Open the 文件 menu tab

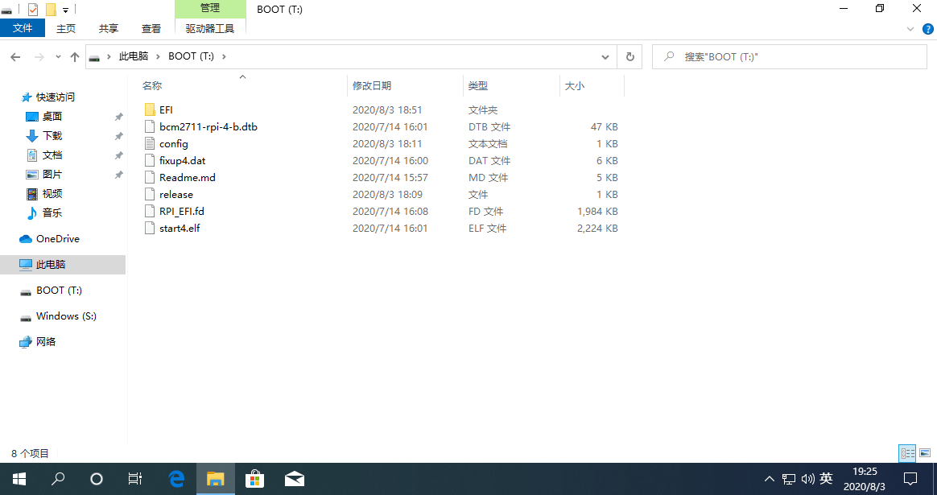tap(23, 28)
